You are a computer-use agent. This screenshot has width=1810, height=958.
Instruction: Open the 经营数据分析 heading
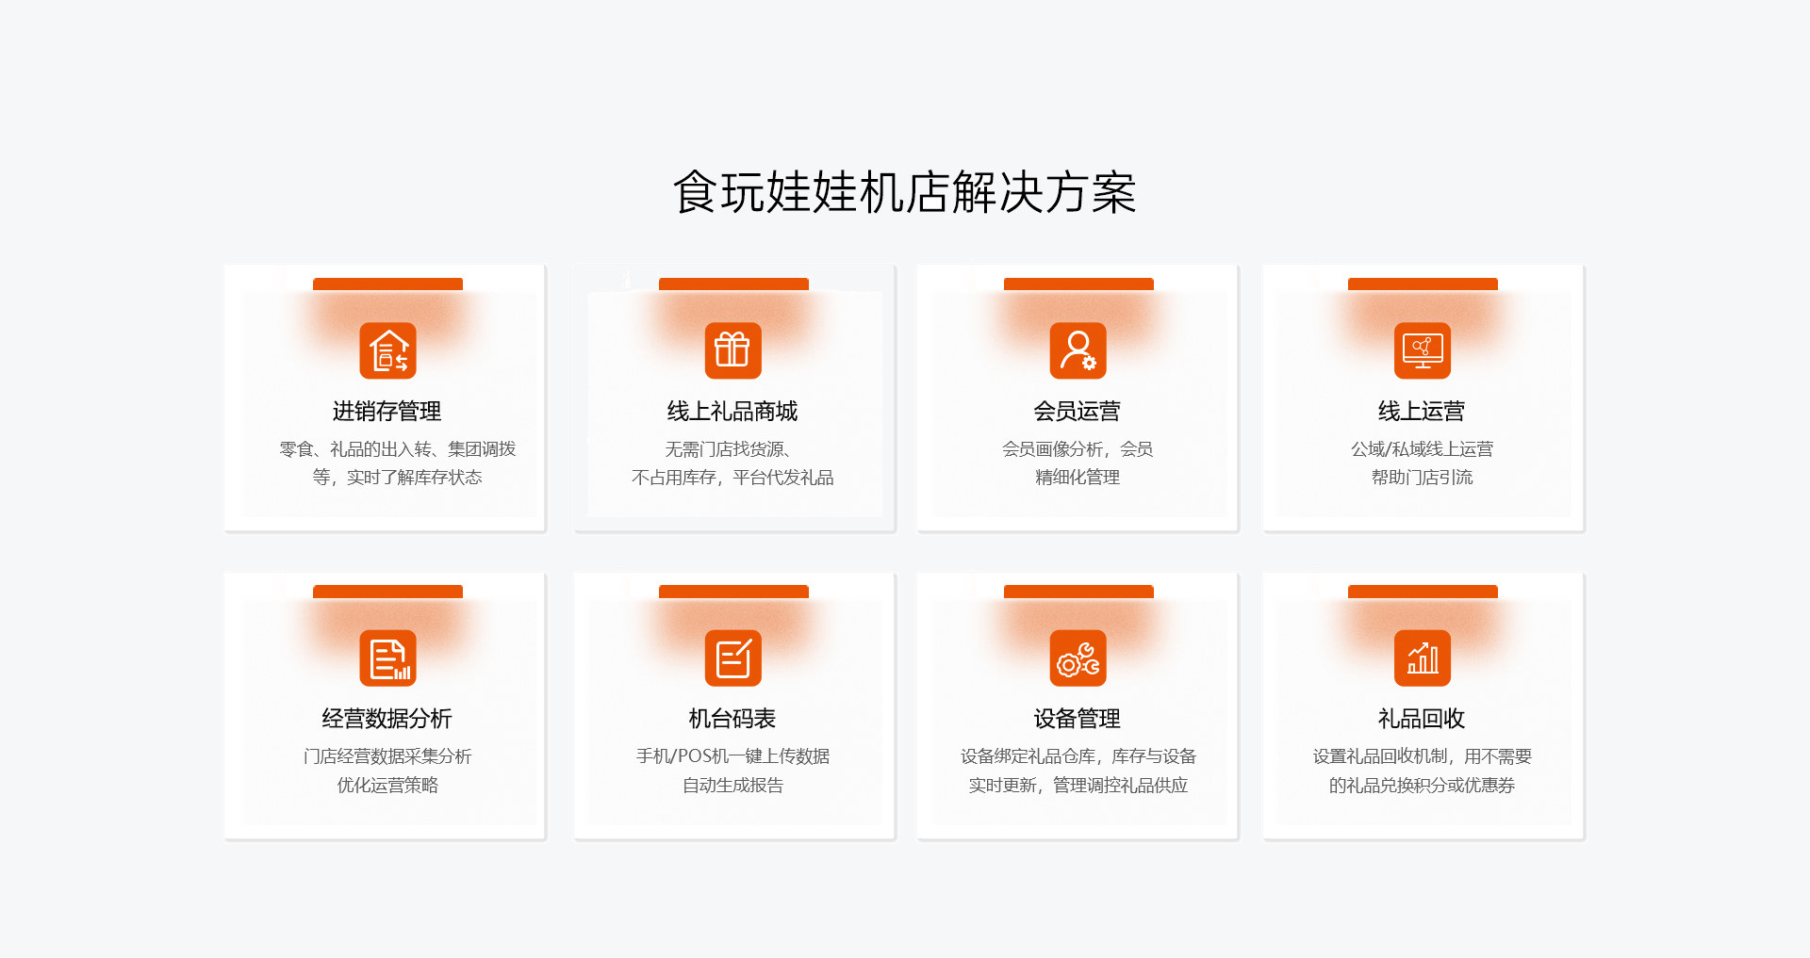(x=387, y=719)
